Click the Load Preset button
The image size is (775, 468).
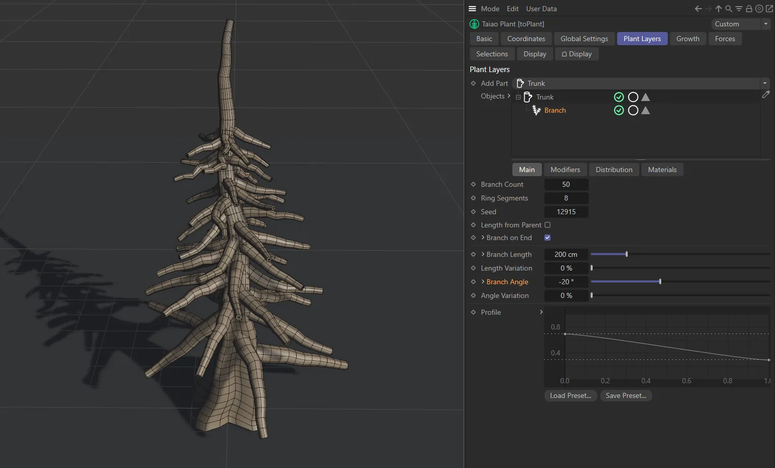point(570,395)
